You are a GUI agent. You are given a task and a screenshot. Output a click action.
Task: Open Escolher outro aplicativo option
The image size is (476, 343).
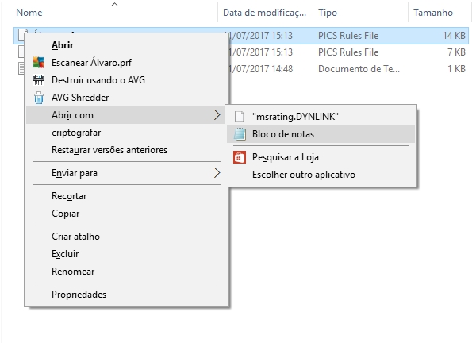click(x=303, y=175)
